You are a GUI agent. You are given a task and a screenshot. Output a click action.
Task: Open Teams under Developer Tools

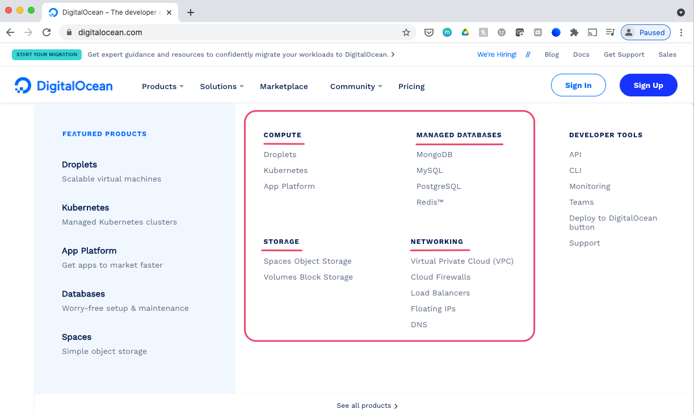pos(582,202)
